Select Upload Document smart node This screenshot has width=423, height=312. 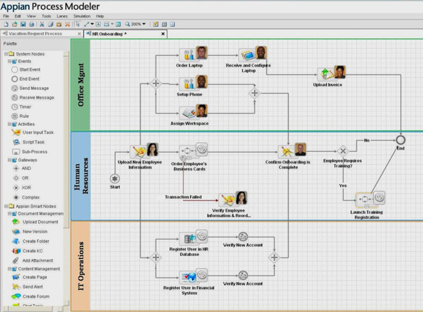[x=35, y=222]
